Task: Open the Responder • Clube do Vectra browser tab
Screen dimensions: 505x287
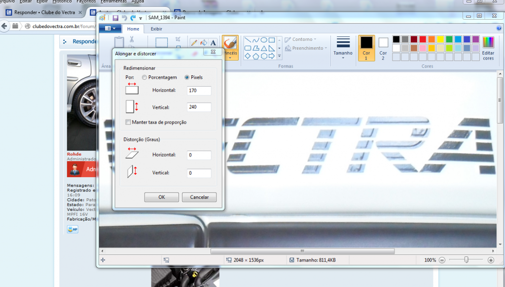Action: [x=44, y=12]
